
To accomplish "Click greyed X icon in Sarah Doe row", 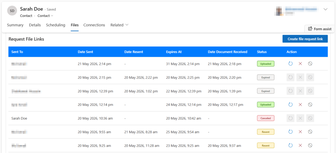I will [300, 118].
